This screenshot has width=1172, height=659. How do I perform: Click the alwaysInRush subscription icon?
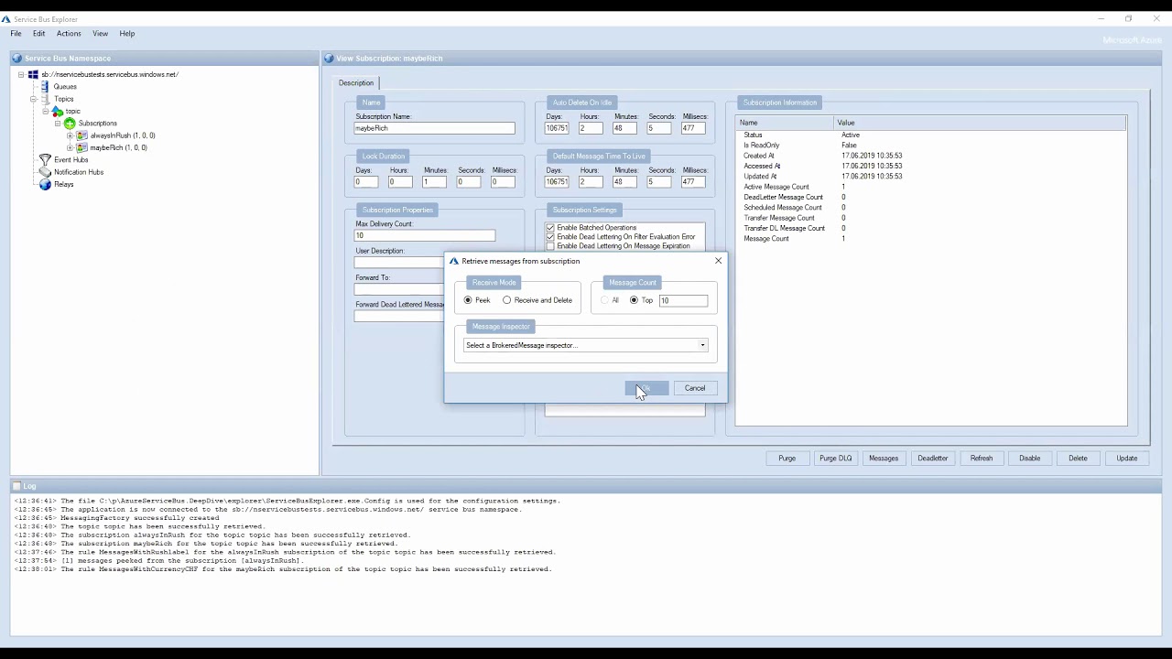(81, 135)
